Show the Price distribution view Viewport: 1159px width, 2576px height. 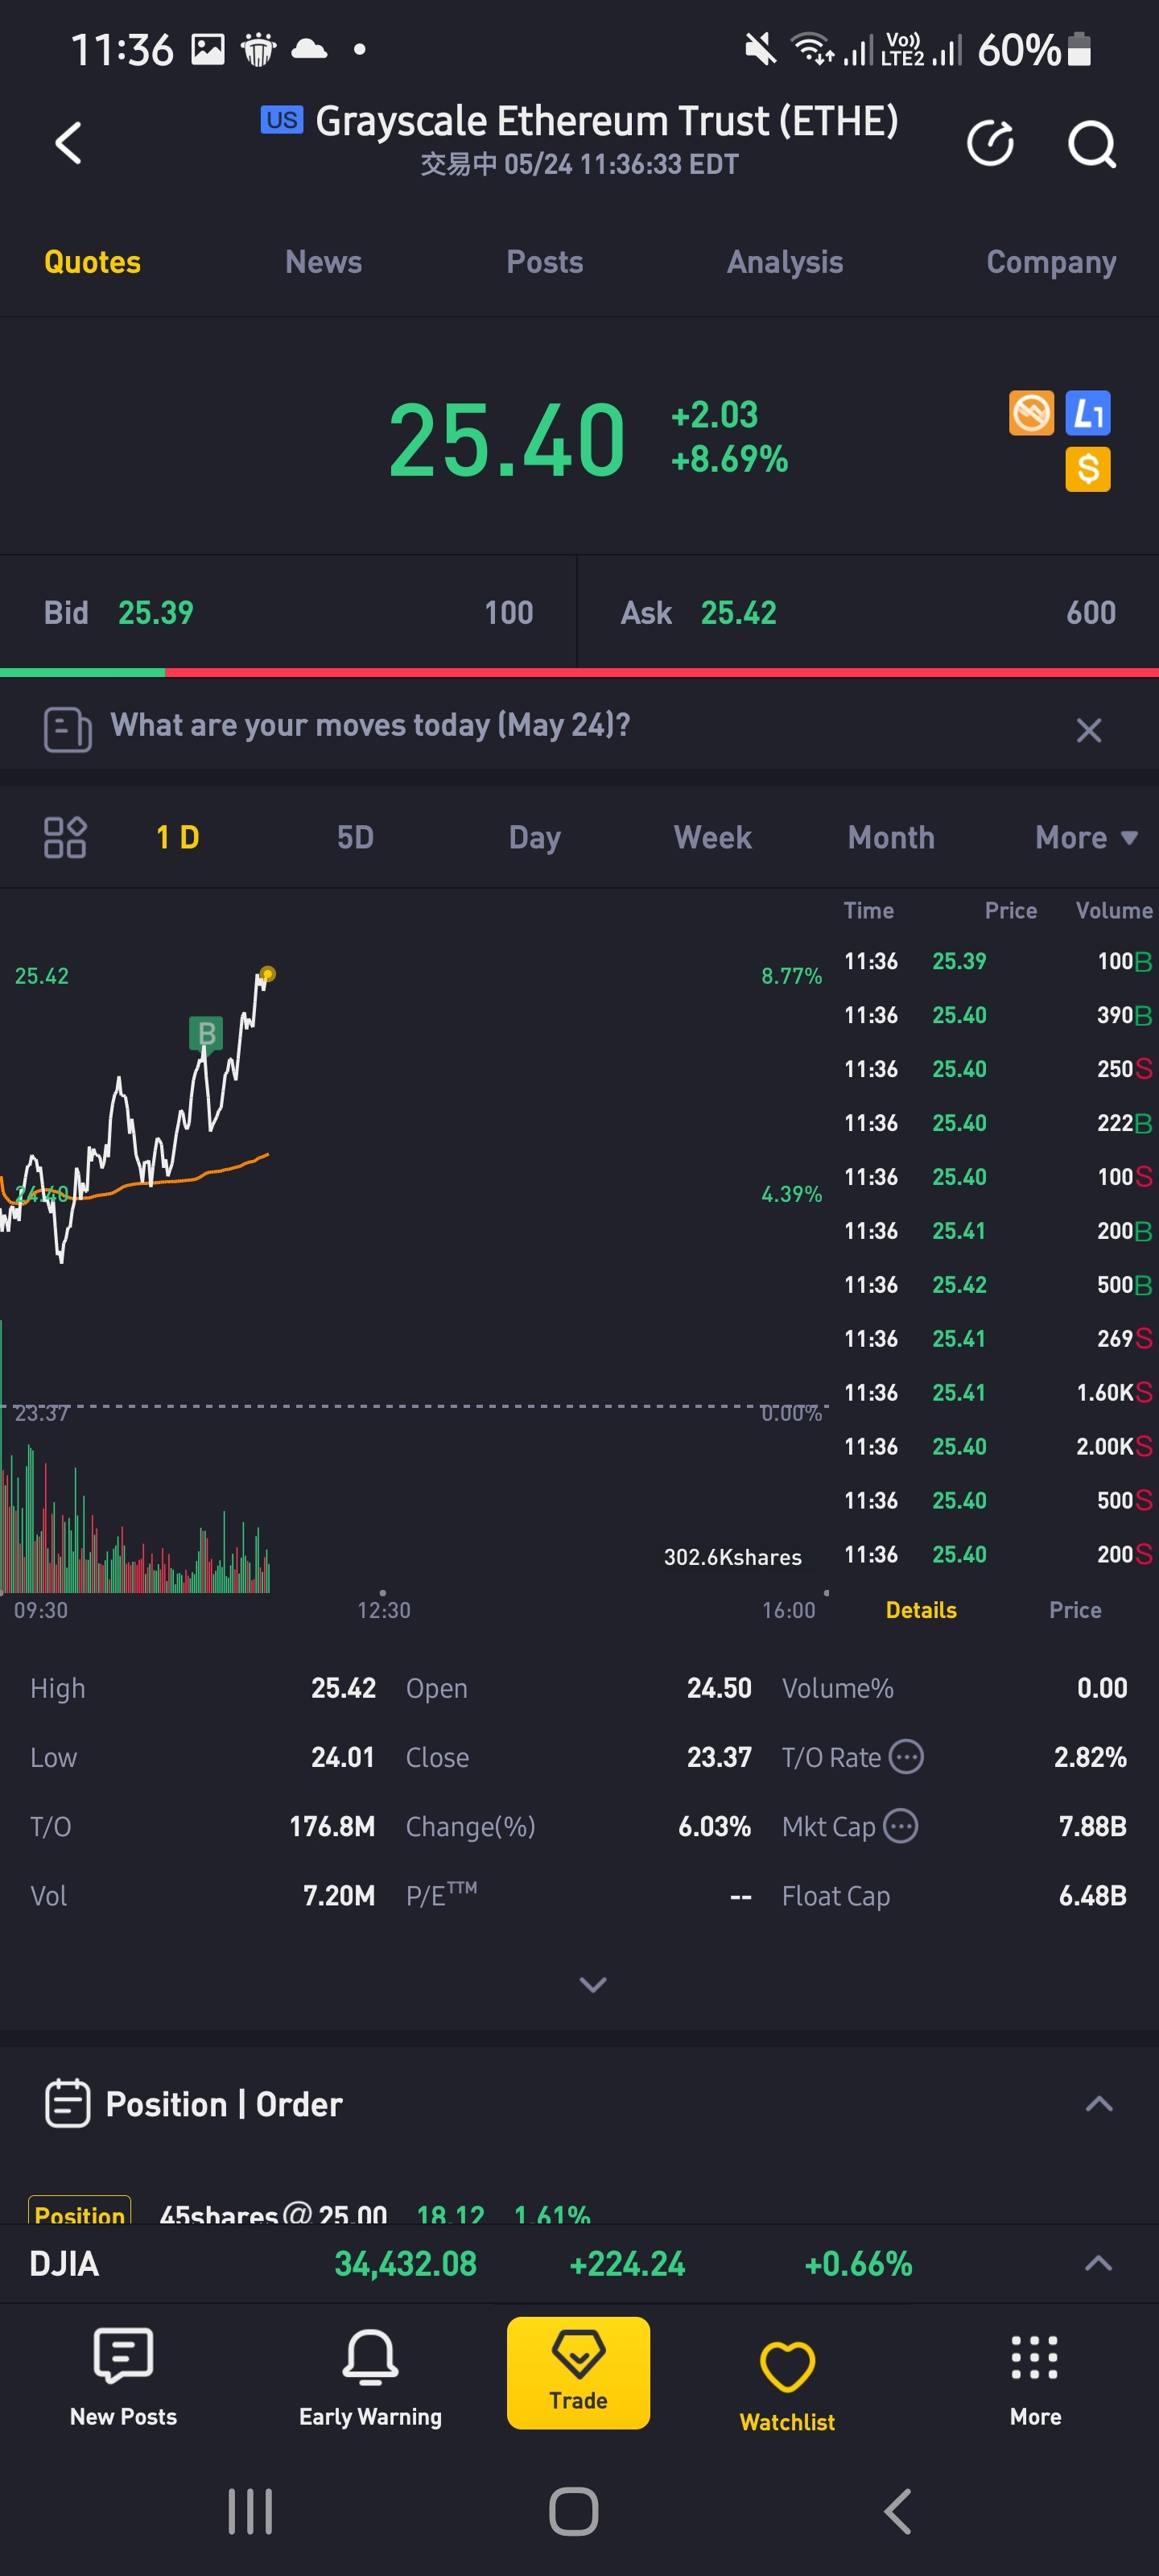coord(1075,1610)
